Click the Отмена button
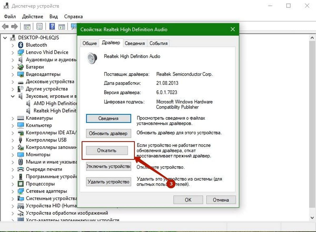 (221, 200)
